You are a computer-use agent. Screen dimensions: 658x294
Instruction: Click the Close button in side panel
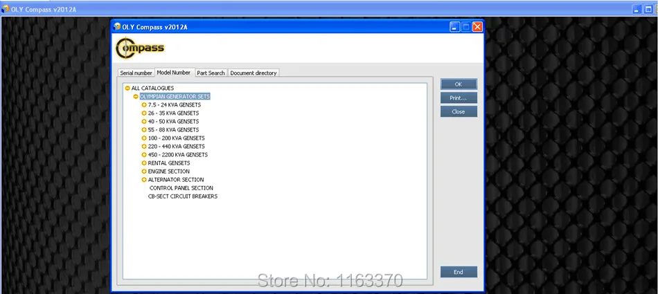(459, 111)
